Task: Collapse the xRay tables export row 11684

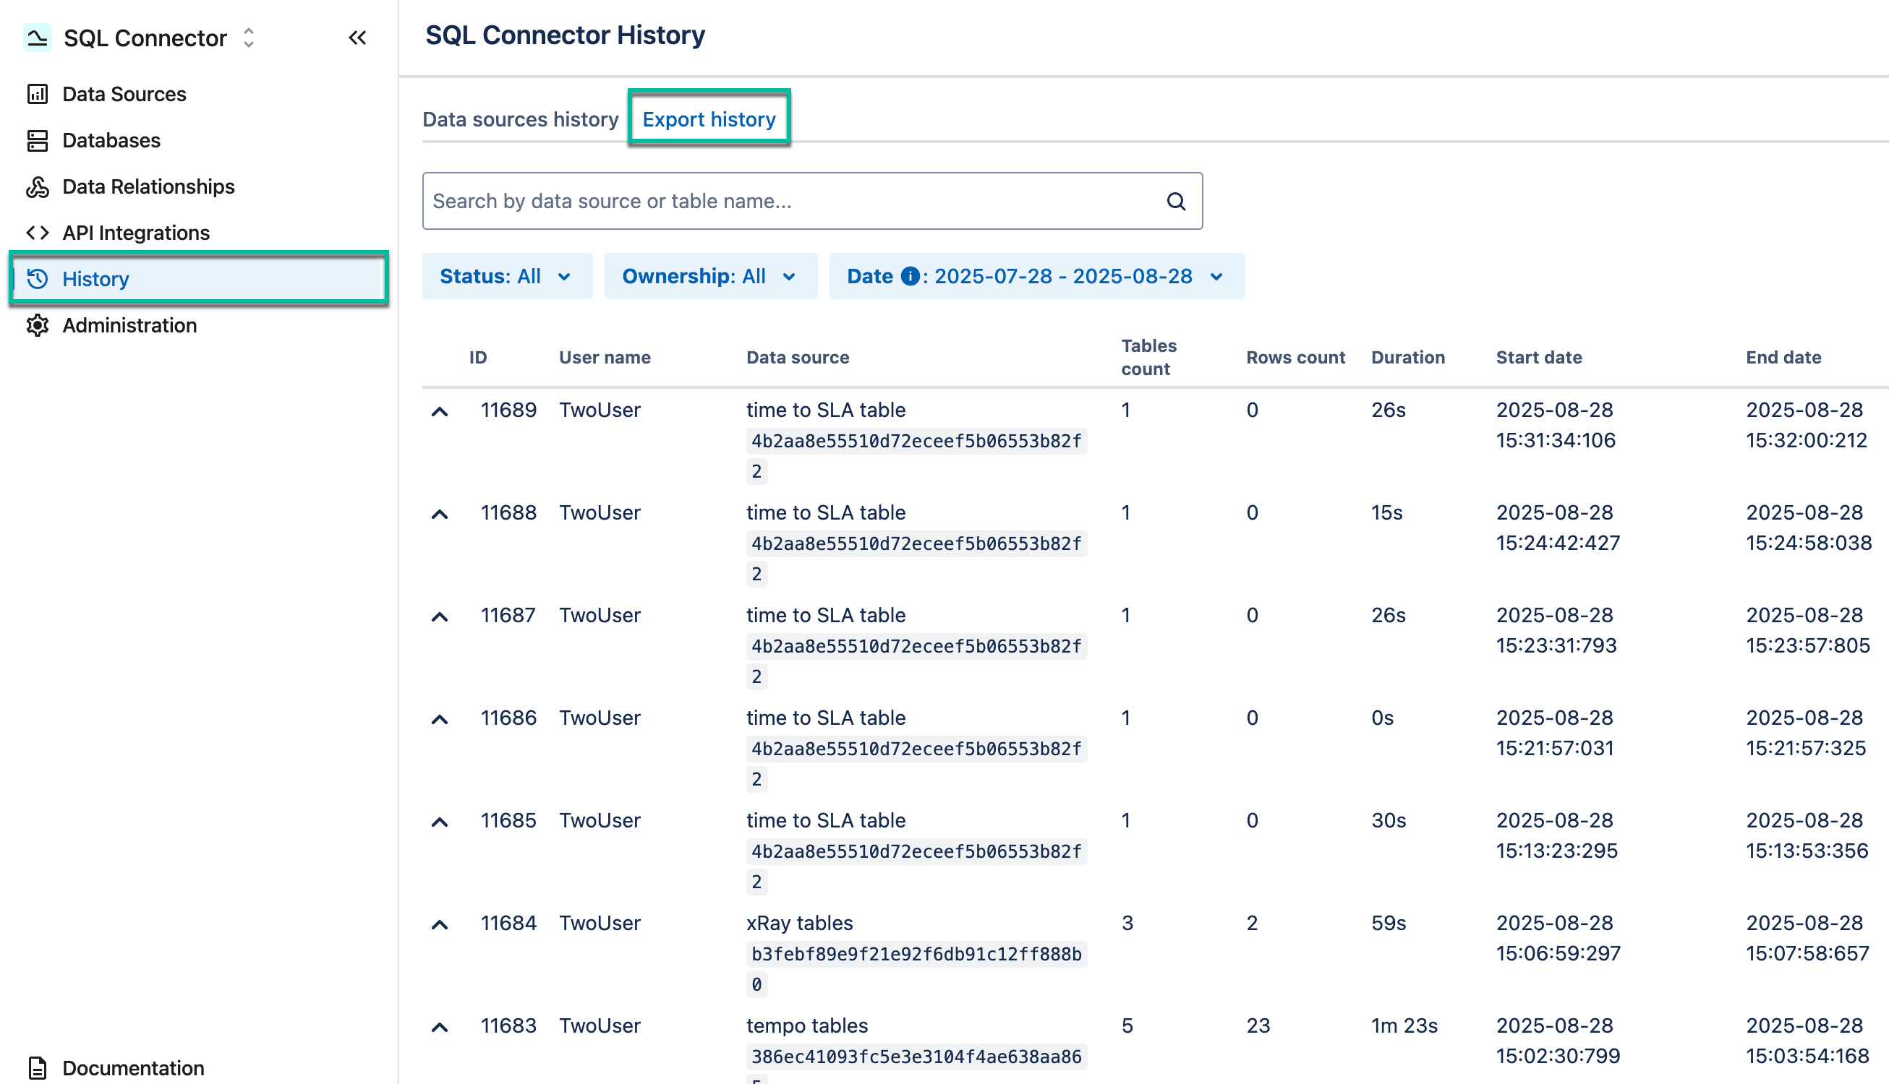Action: 440,923
